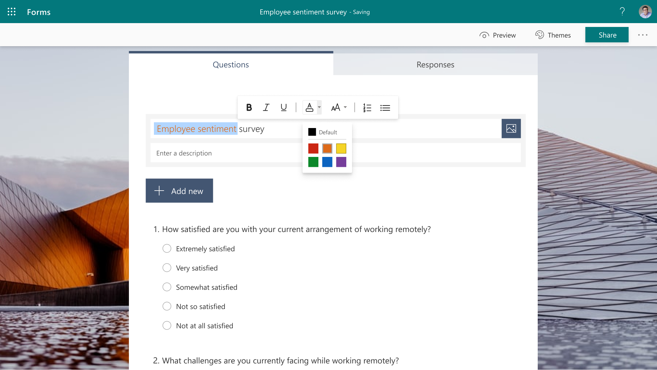Select the Extremely satisfied radio option
Viewport: 657px width, 370px height.
(167, 249)
